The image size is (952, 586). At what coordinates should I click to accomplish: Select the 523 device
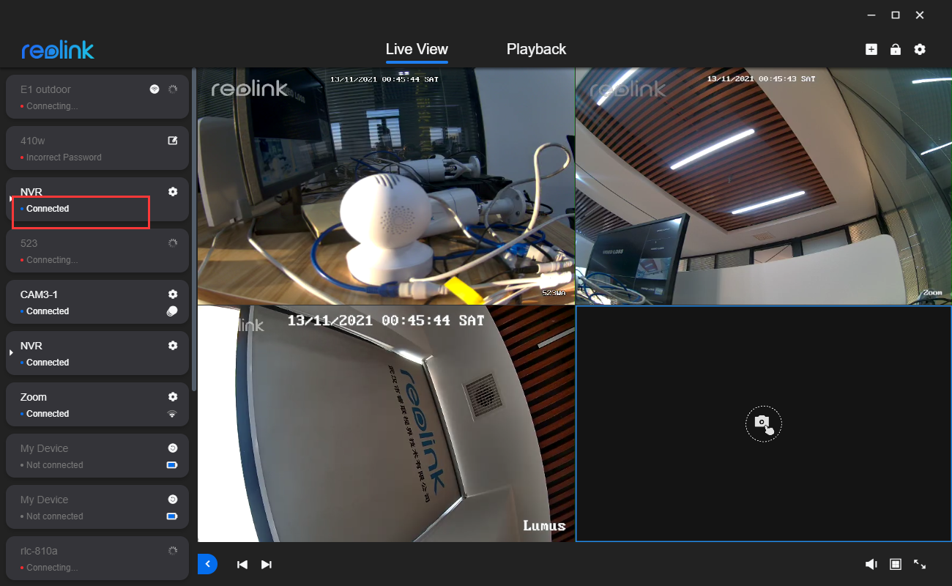[97, 251]
